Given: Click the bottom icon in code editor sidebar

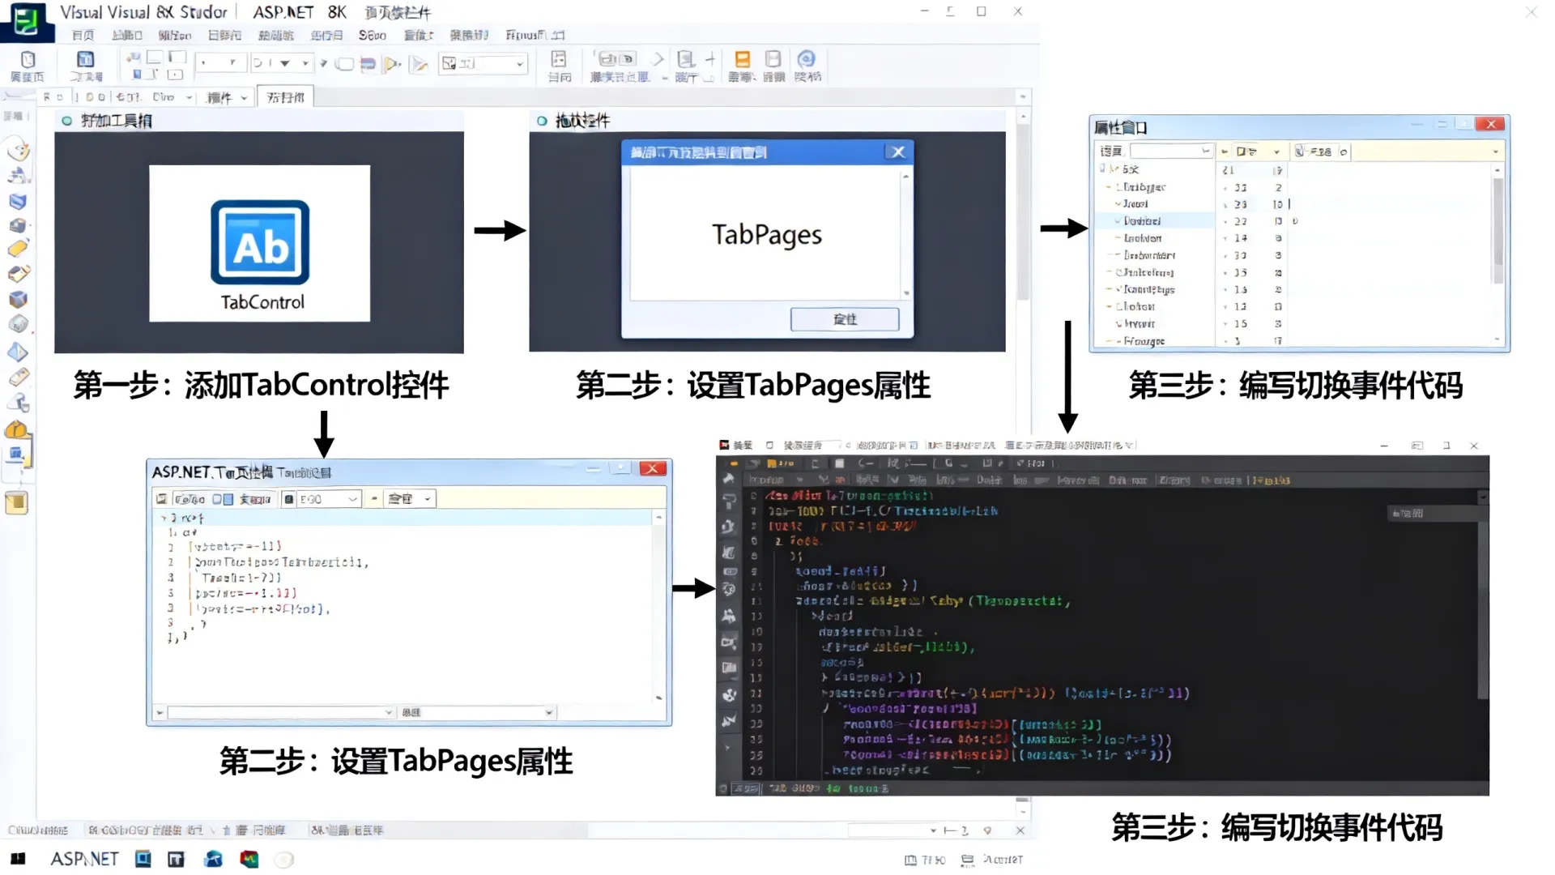Looking at the screenshot, I should pos(729,720).
